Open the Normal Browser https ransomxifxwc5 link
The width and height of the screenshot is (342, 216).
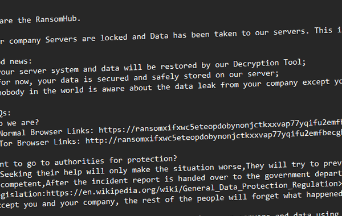pos(220,126)
